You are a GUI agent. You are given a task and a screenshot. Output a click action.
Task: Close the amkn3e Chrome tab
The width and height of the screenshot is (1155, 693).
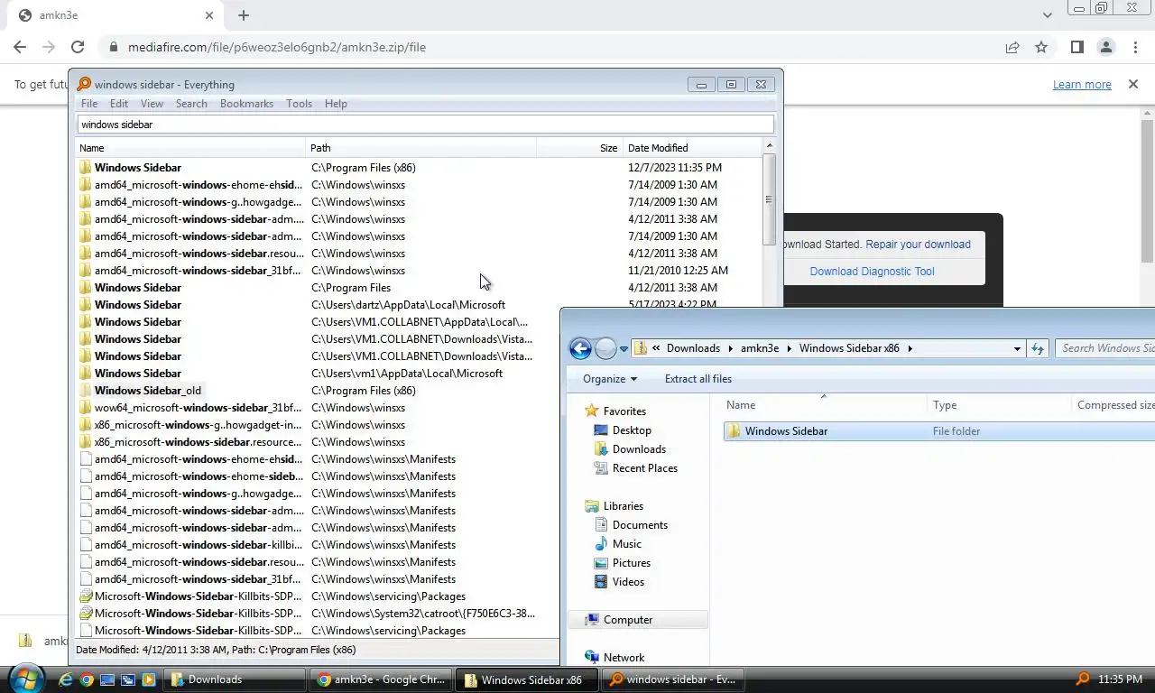pos(209,15)
